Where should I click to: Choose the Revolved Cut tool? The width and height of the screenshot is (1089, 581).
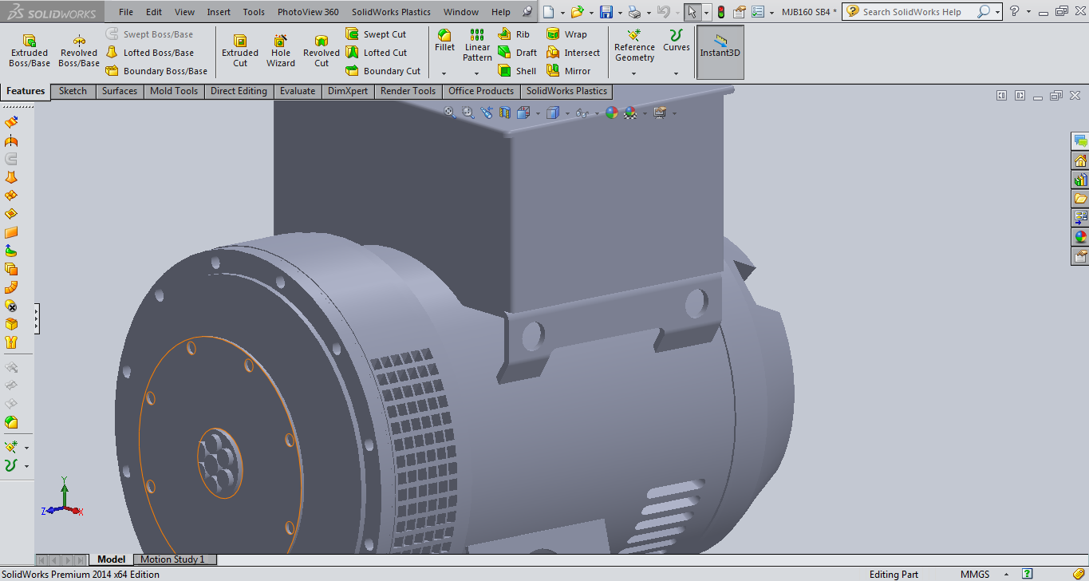tap(321, 51)
